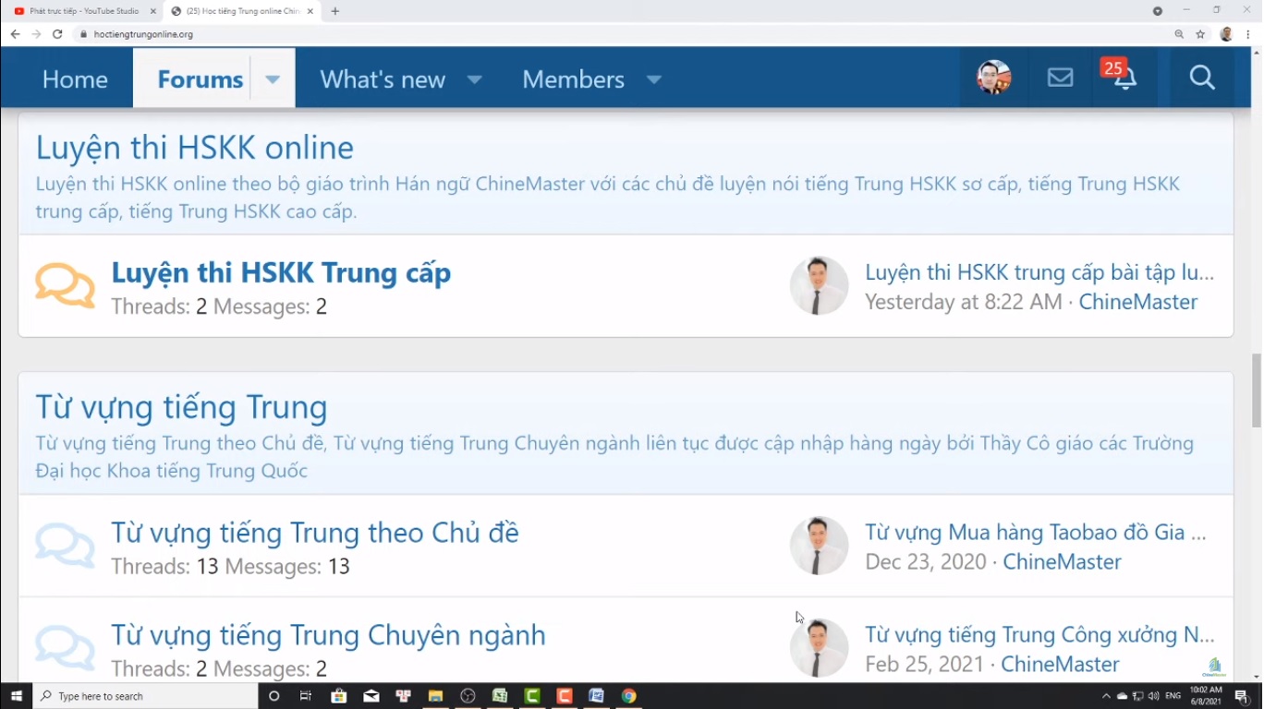Open Từ vựng tiếng Trung Chuyên ngành forum
The height and width of the screenshot is (709, 1264).
pyautogui.click(x=328, y=635)
